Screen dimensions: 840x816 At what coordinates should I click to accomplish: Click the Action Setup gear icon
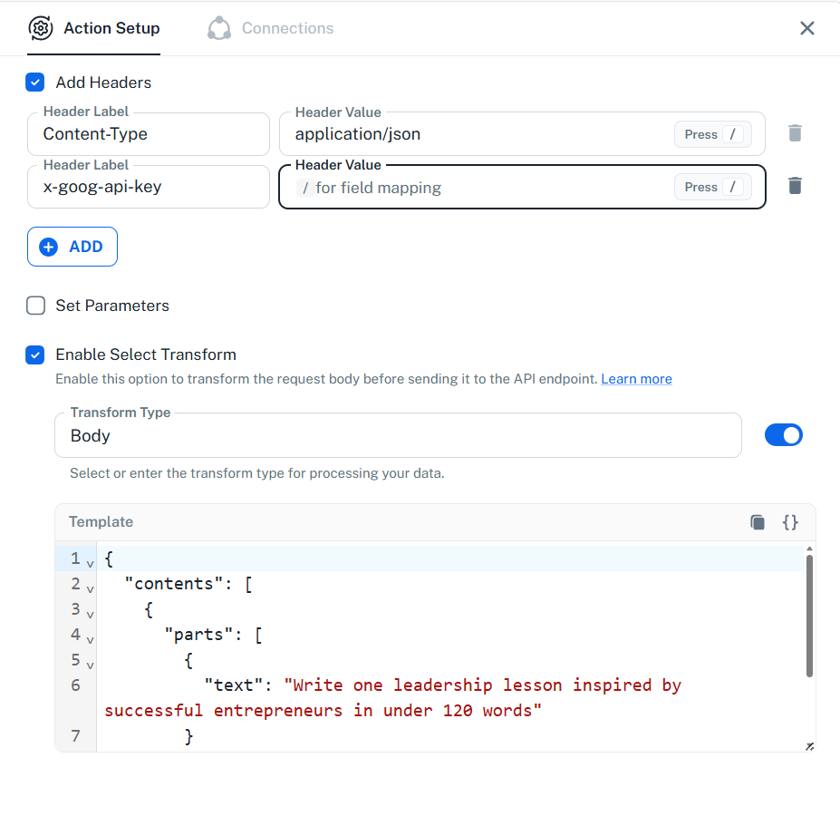click(41, 28)
